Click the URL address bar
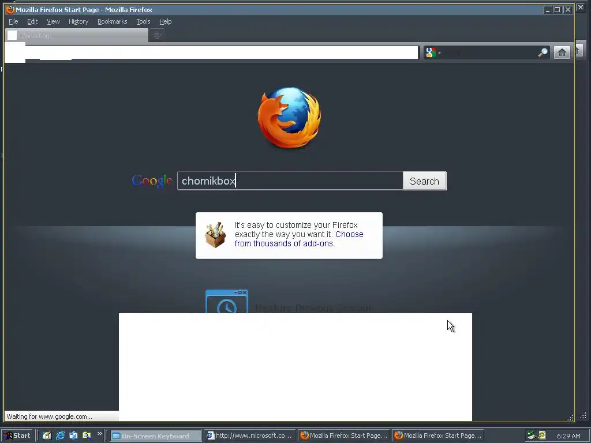This screenshot has height=443, width=591. pos(211,52)
